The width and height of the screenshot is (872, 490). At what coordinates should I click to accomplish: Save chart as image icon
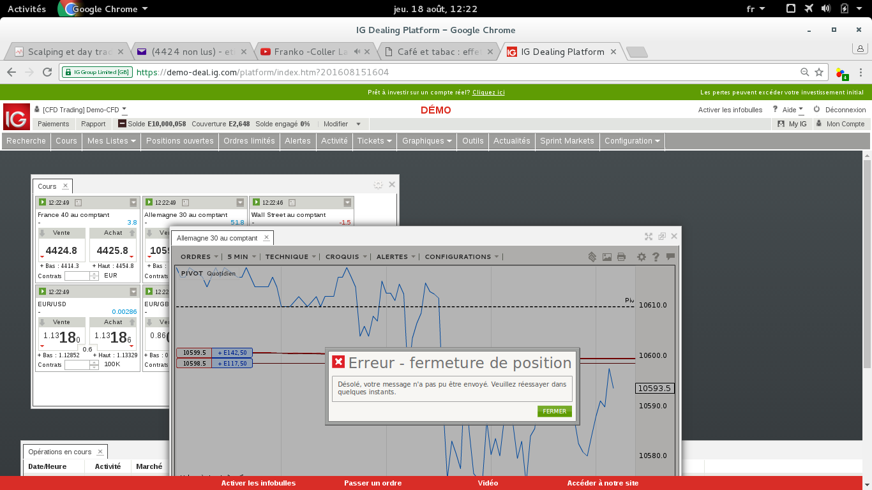pos(607,256)
